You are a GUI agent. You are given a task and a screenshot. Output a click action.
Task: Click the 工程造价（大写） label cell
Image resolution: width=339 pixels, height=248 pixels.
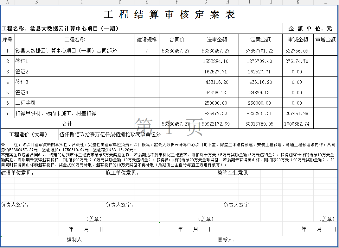tap(30, 134)
